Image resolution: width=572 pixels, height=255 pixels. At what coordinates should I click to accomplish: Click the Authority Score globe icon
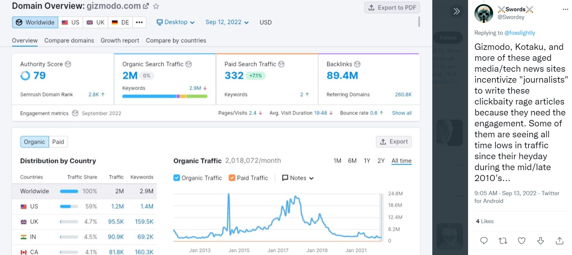pyautogui.click(x=68, y=64)
